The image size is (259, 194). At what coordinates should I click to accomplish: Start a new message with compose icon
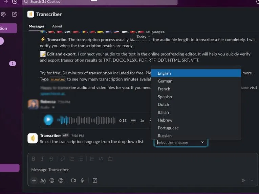pos(14,14)
